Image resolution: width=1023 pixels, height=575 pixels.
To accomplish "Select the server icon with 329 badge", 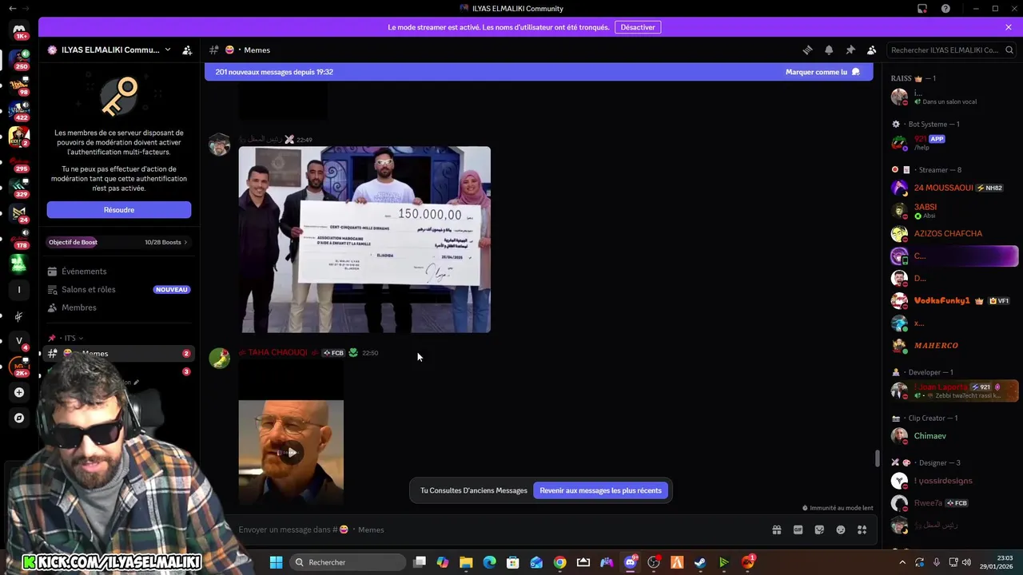I will tap(19, 188).
